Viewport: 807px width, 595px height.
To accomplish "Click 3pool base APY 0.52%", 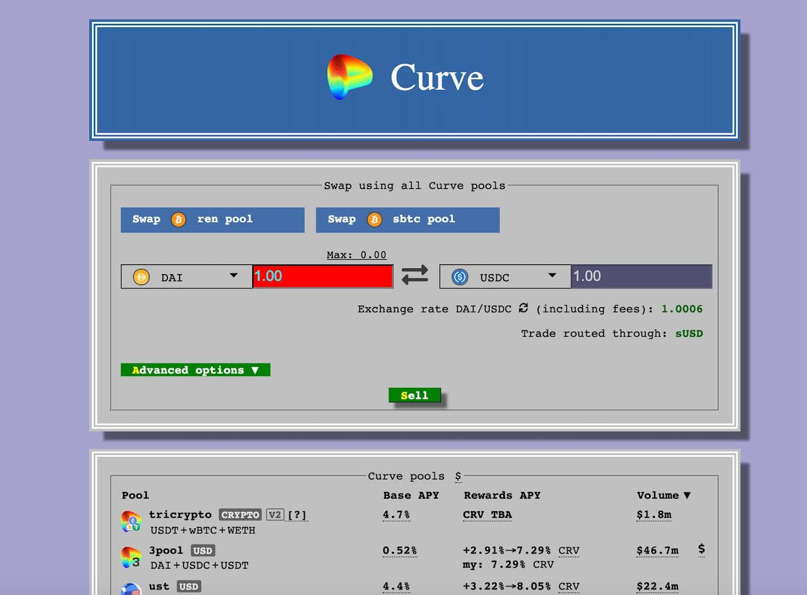I will [400, 550].
